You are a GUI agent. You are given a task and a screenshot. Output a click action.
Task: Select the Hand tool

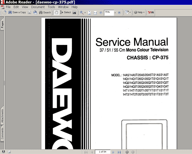[x=56, y=13]
